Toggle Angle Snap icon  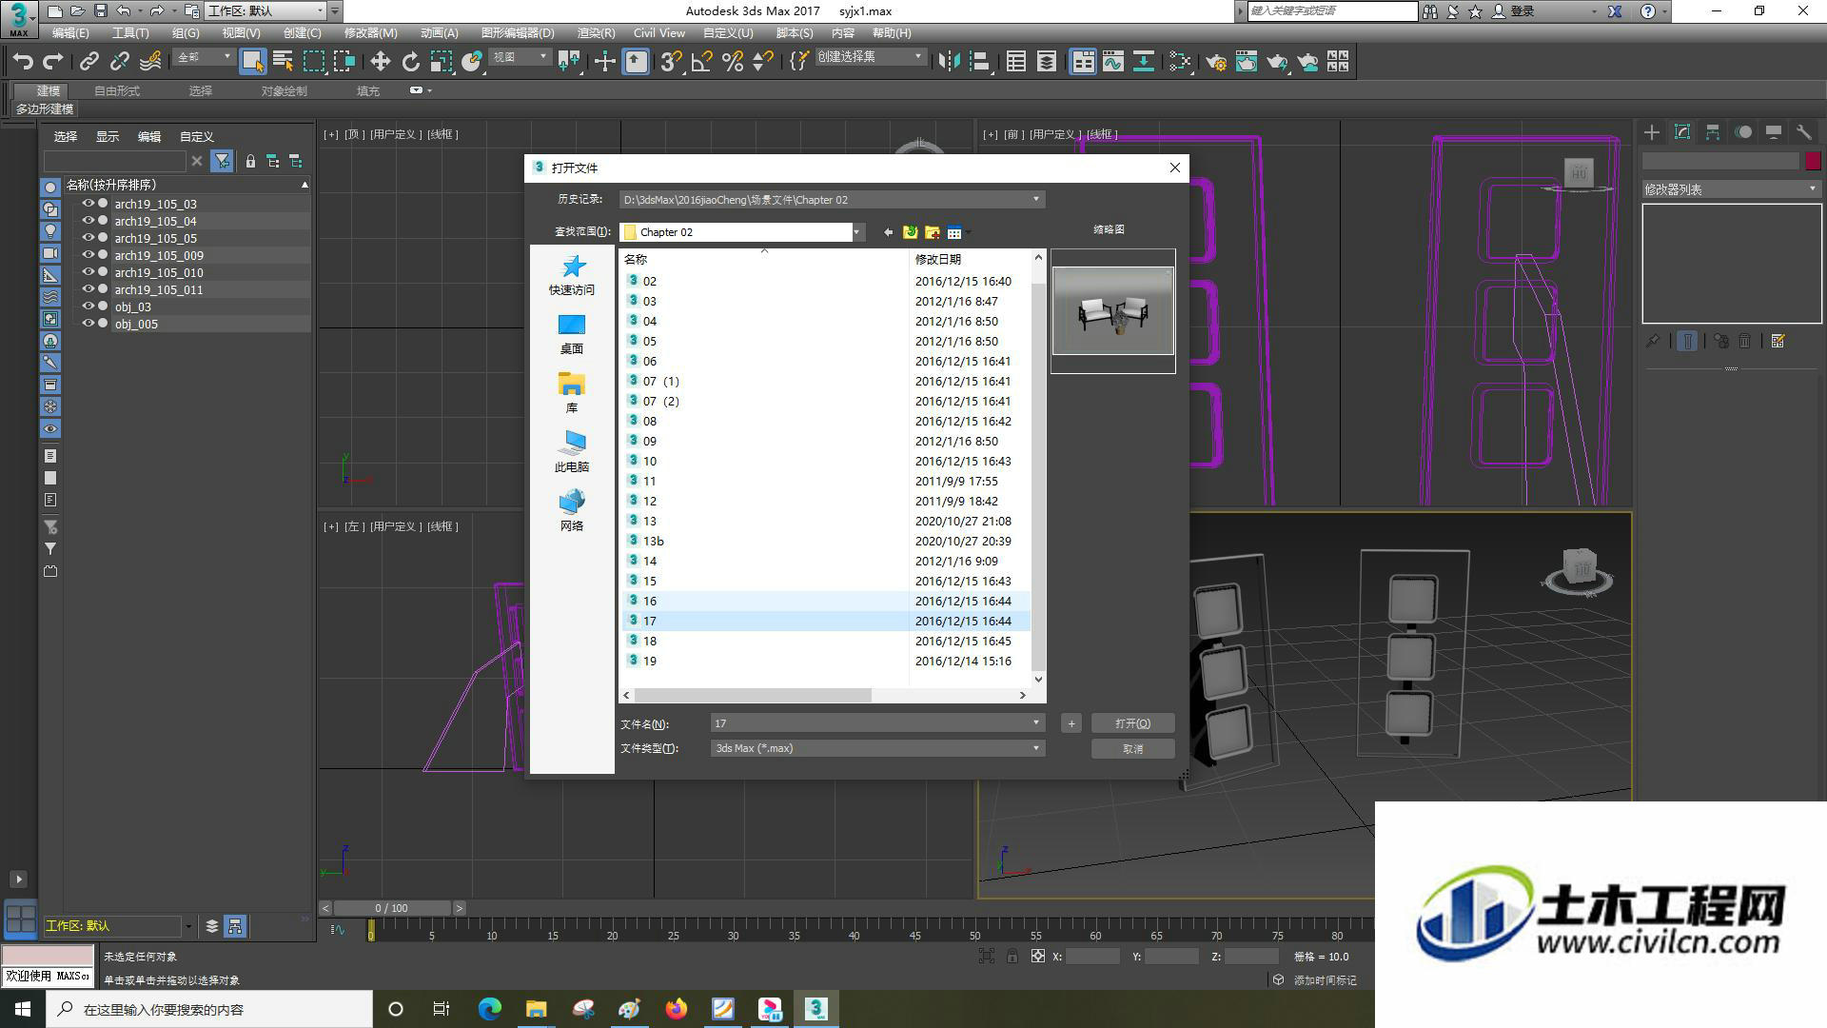coord(701,62)
